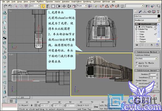162x111 pixels.
Task: Collapse the Subdivision Amount rollout header
Action: 147,70
